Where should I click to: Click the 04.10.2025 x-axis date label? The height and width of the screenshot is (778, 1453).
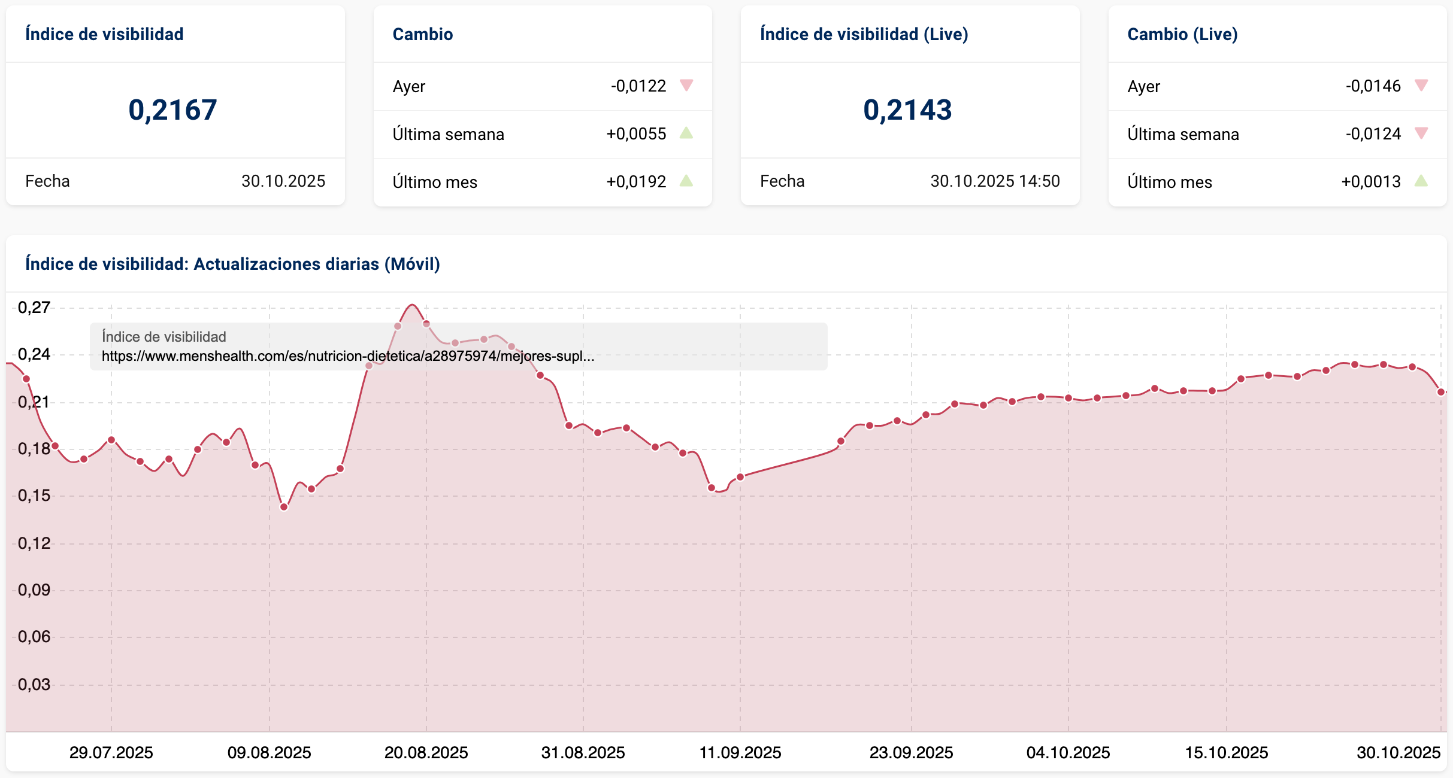[x=1068, y=752]
